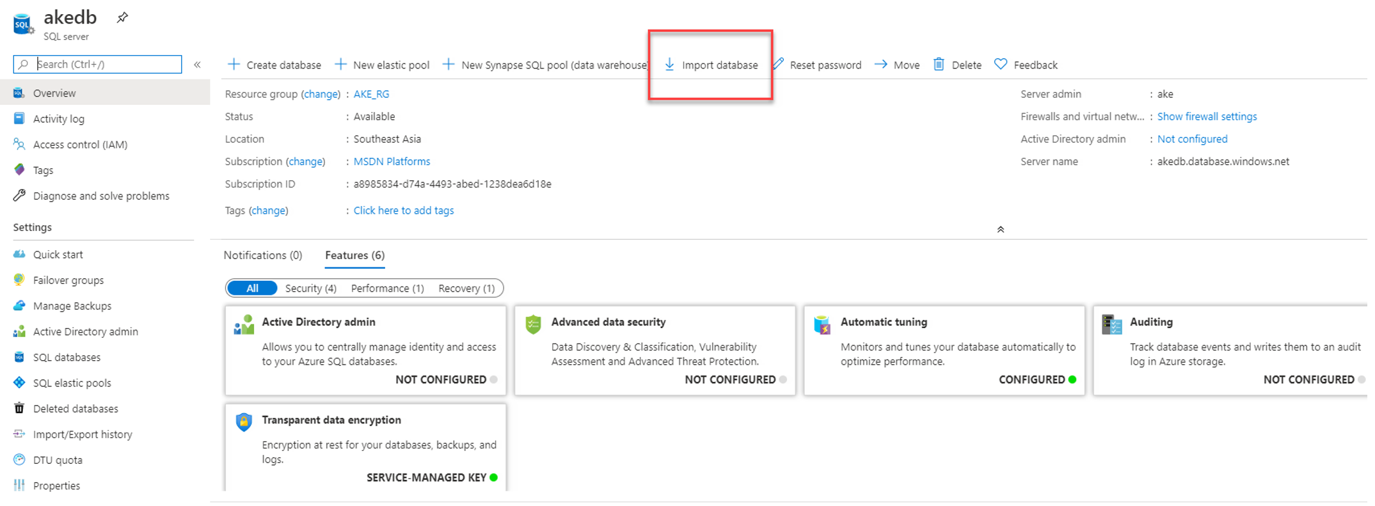Image resolution: width=1375 pixels, height=506 pixels.
Task: Click the Tags change link
Action: [x=268, y=210]
